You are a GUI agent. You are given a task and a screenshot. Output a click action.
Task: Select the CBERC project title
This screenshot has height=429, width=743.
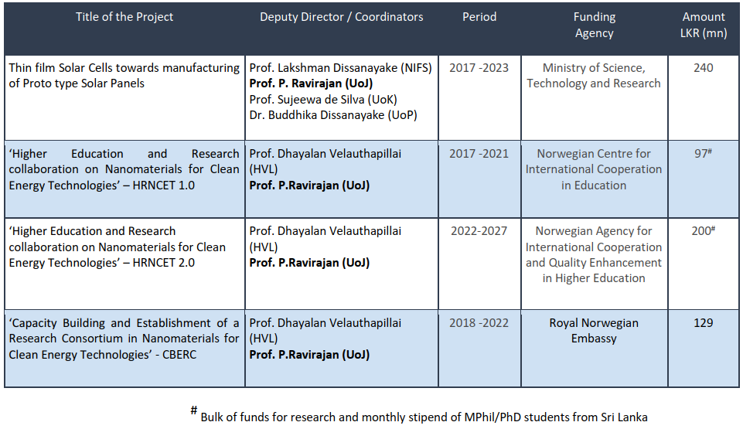124,339
